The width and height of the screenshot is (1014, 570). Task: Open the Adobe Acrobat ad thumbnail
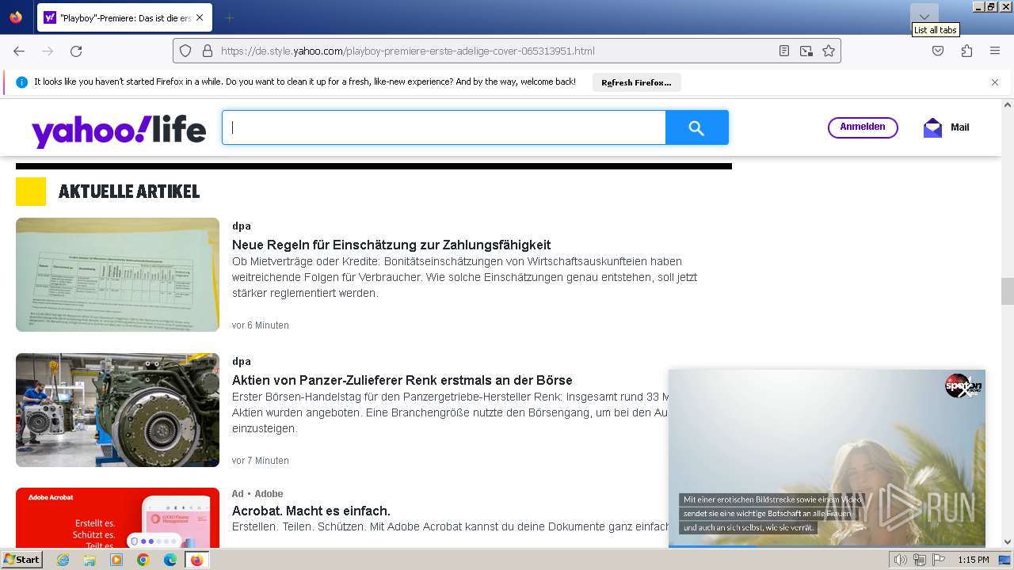[117, 518]
